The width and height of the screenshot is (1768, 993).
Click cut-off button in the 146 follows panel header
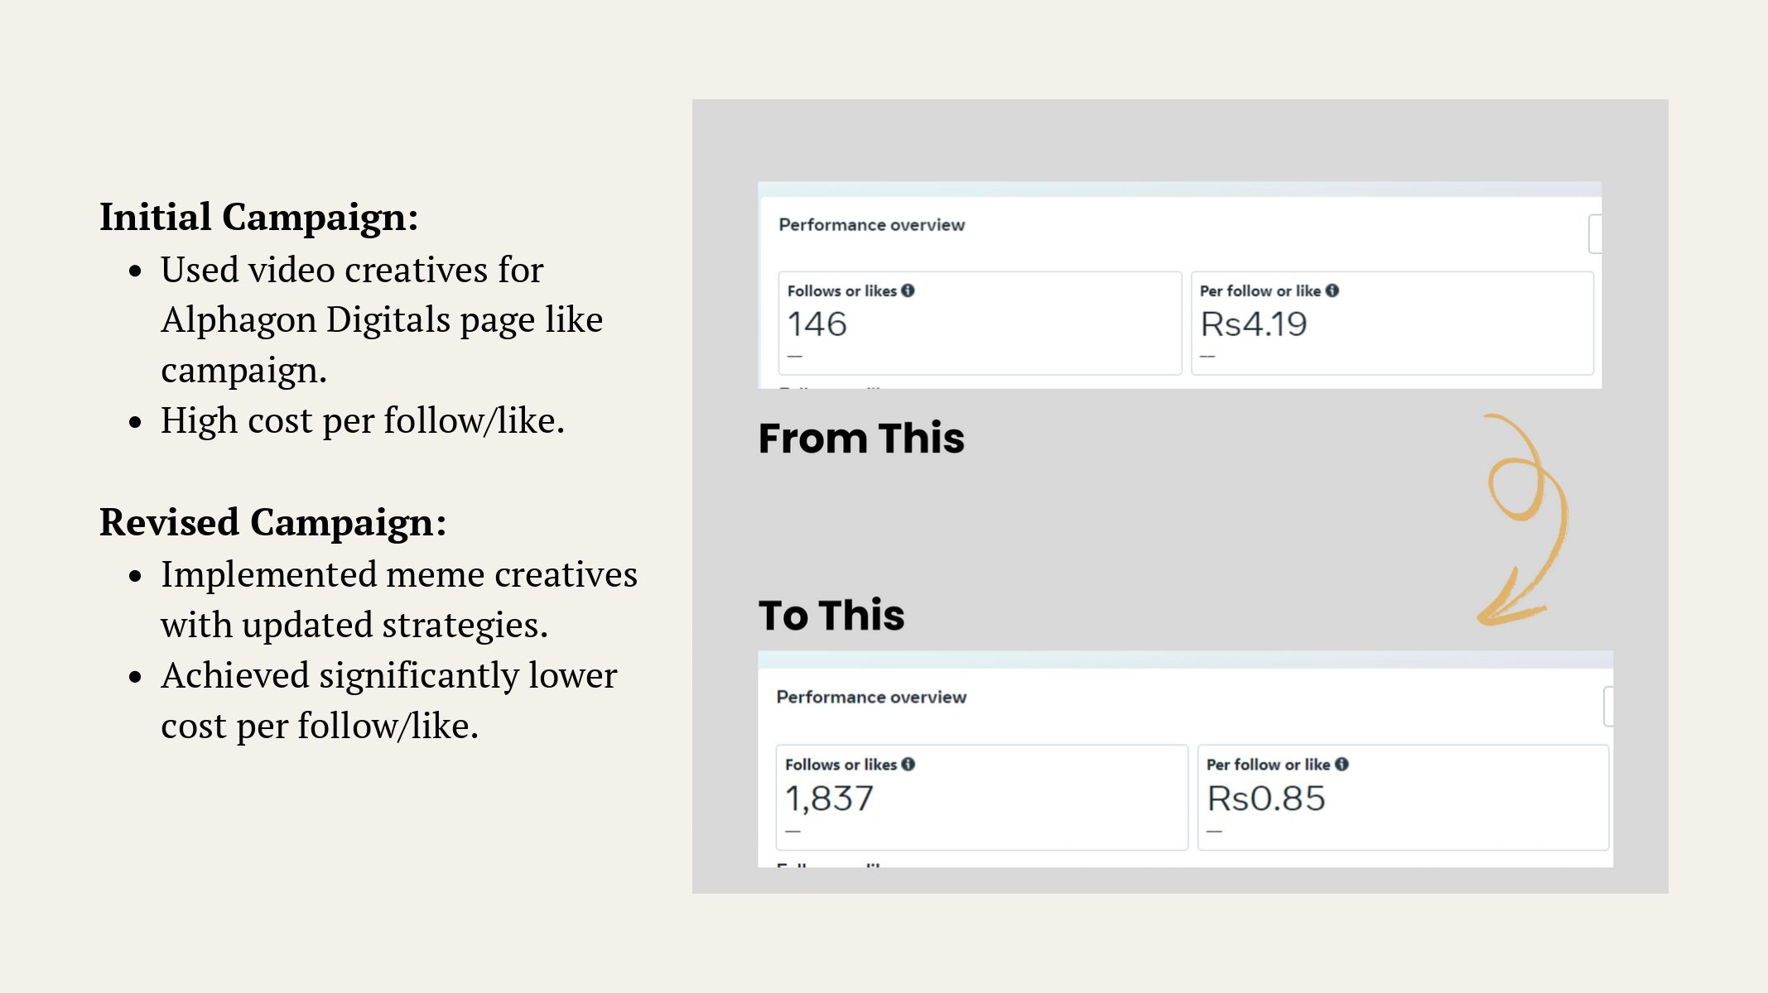(x=1595, y=234)
